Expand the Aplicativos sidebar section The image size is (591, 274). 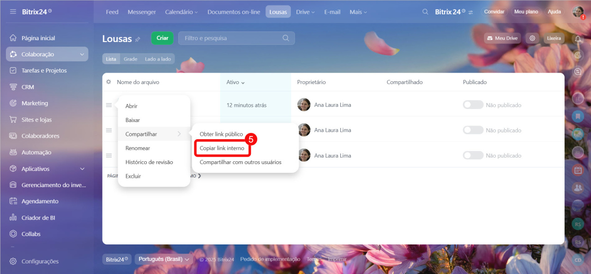[x=82, y=169]
